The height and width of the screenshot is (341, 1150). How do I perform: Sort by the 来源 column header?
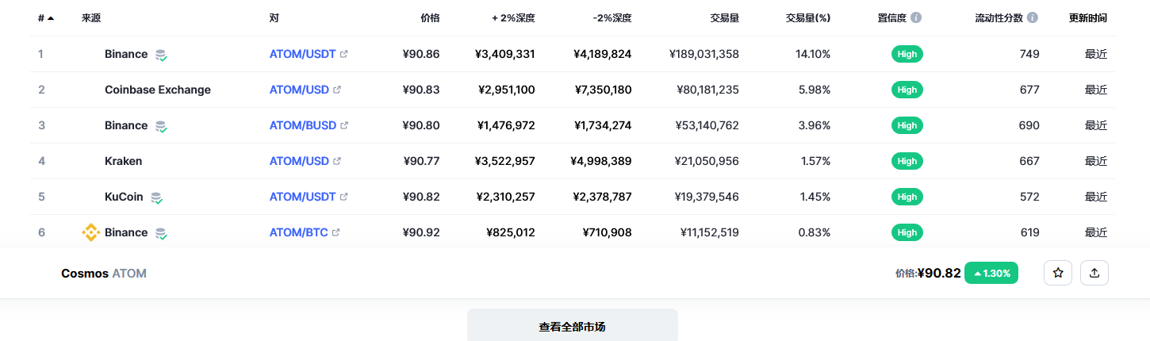click(91, 17)
